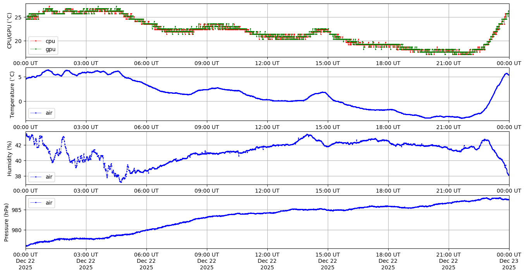Select the Humidity (%) y-axis label
This screenshot has width=525, height=274.
(x=9, y=158)
